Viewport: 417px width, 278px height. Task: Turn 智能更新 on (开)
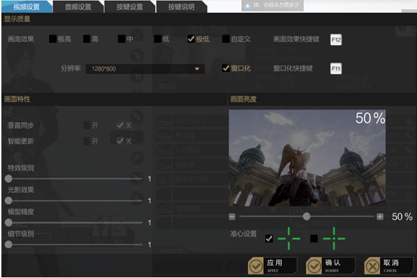pos(87,141)
